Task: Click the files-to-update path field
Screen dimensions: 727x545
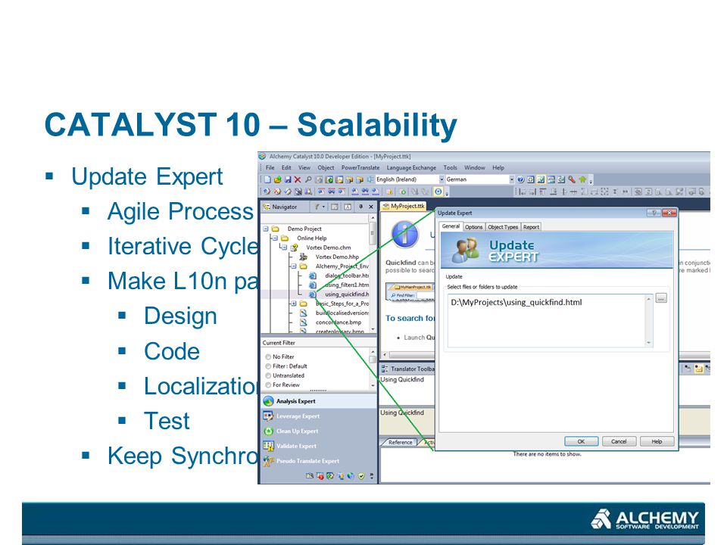Action: (x=551, y=321)
